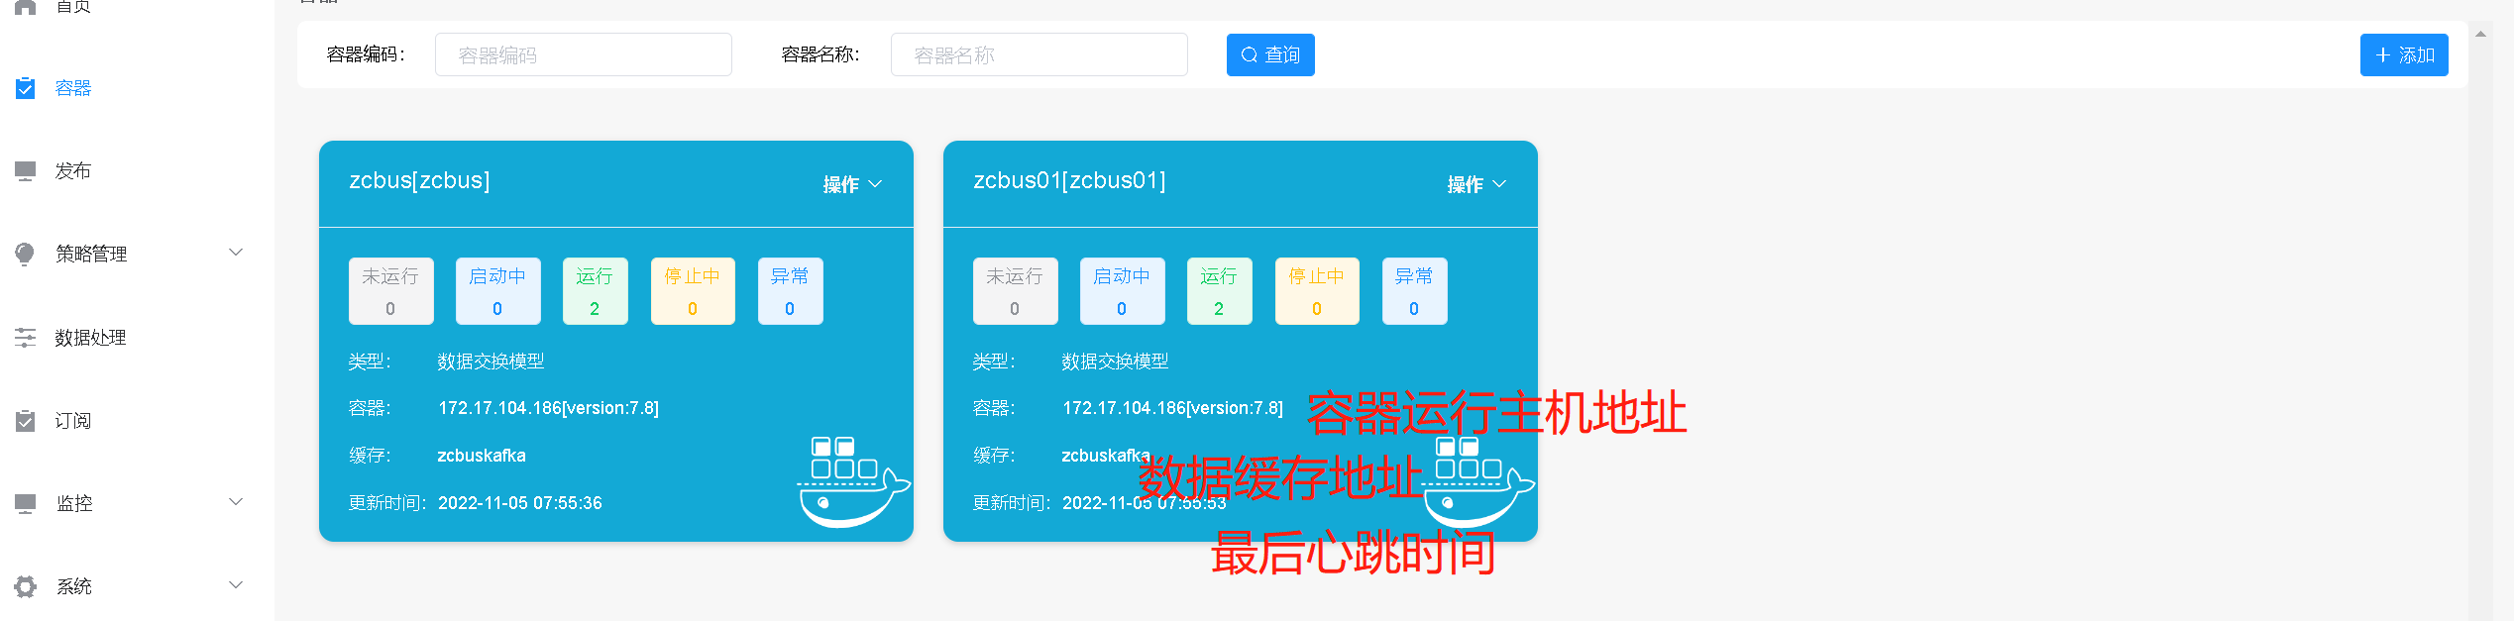Click the subscription checklist icon
The width and height of the screenshot is (2514, 621).
click(26, 421)
